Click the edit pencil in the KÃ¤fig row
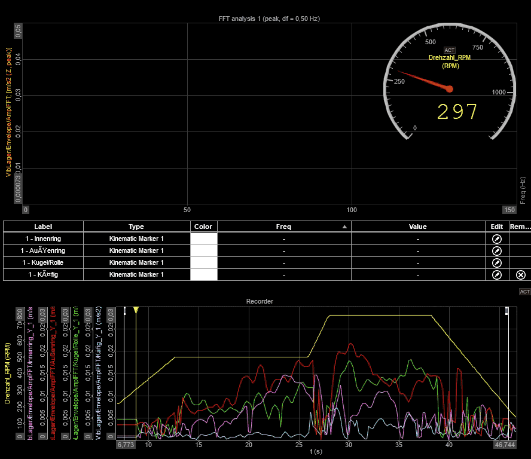 496,274
